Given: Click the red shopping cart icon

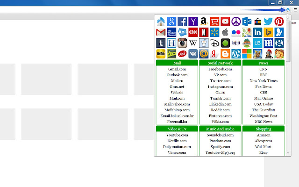Looking at the screenshot, I should (214, 22).
